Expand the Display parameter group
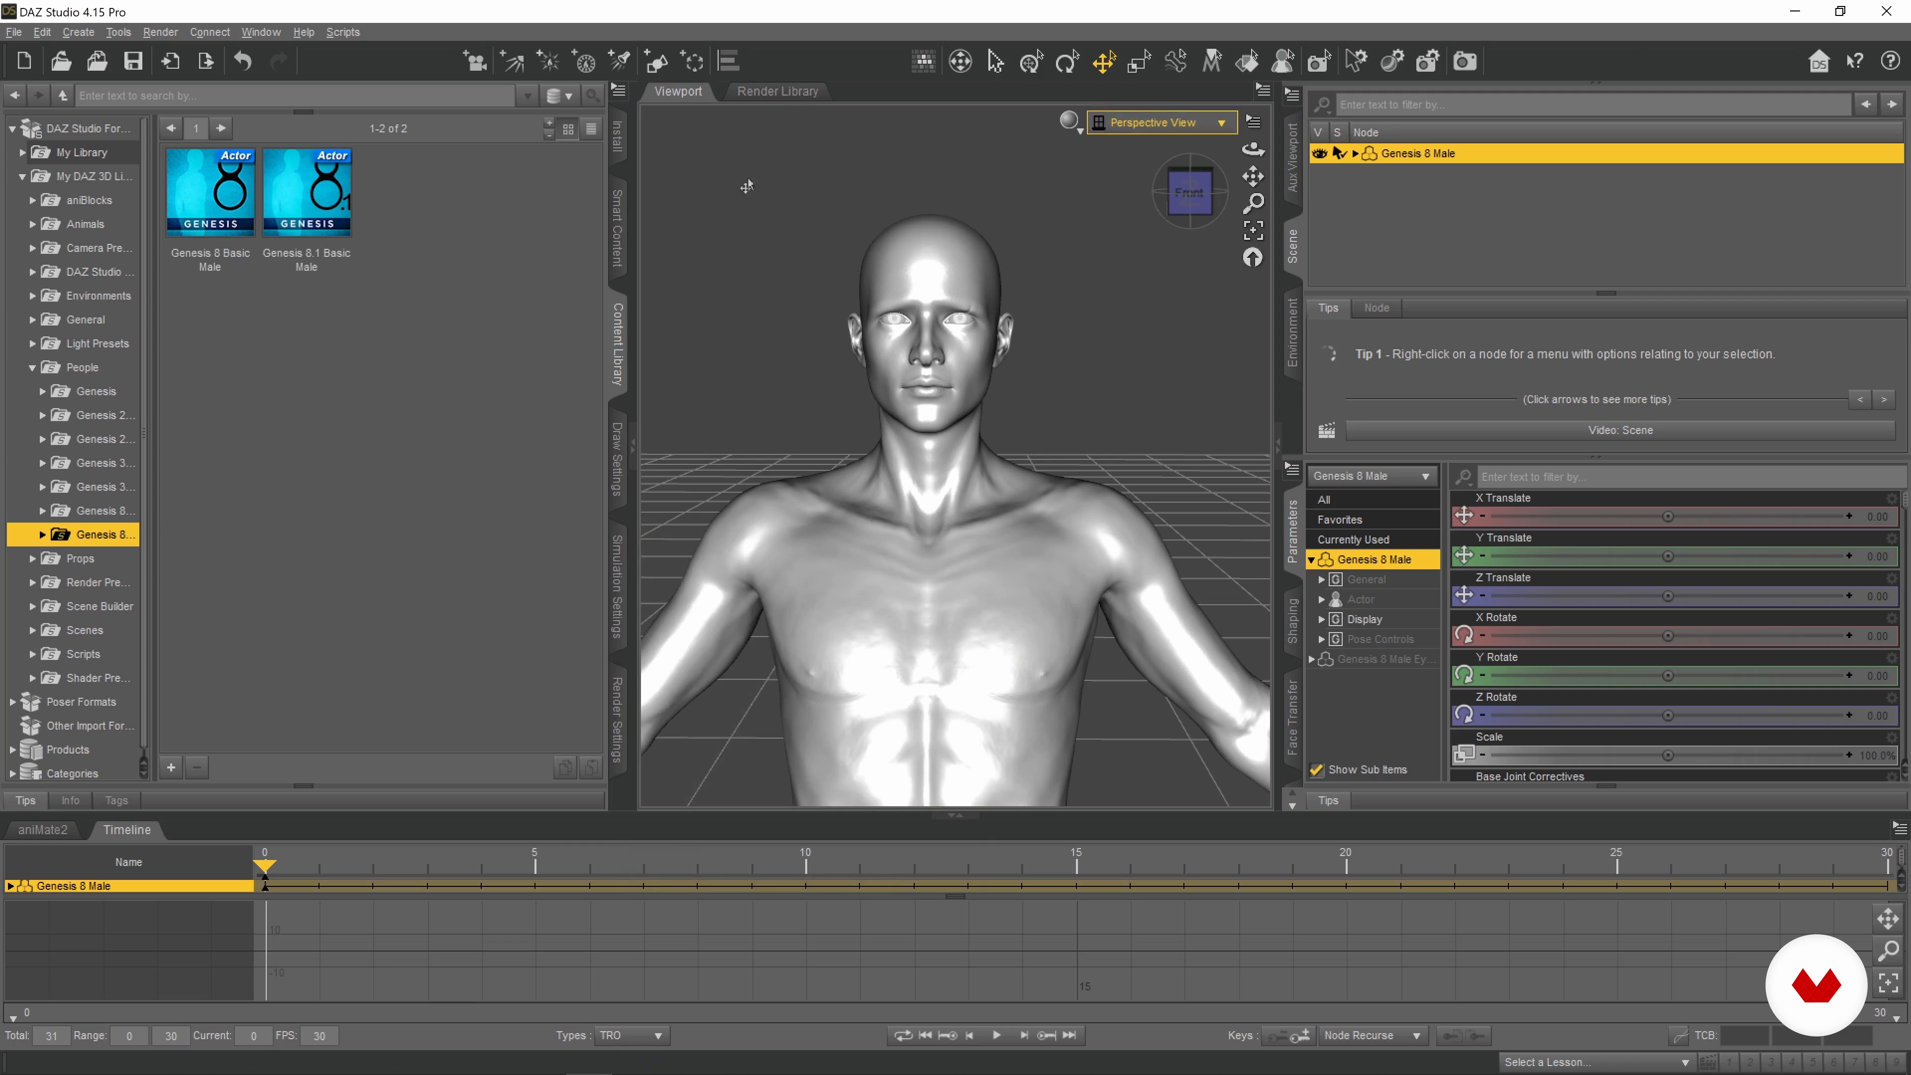 [x=1321, y=620]
